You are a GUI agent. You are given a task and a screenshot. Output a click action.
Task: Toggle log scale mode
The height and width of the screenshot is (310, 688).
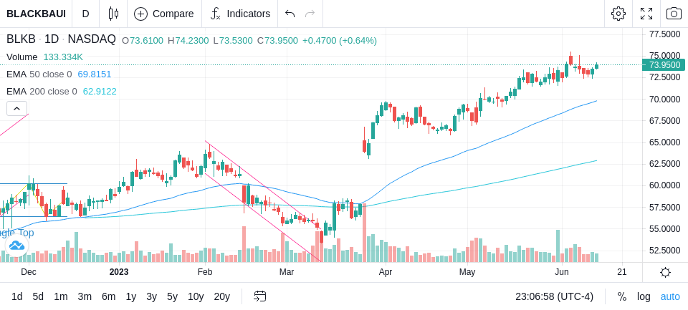click(x=644, y=297)
